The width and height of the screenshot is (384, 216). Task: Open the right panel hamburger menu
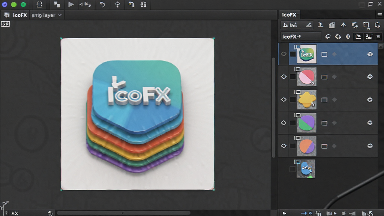tap(379, 15)
